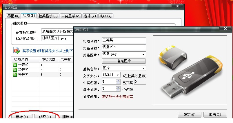Click the 已开奖 column header
The width and height of the screenshot is (233, 123).
[66, 60]
